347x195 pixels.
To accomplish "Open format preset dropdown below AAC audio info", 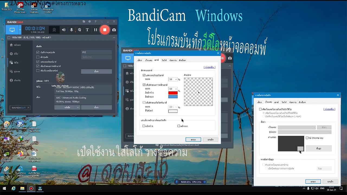I will click(x=67, y=108).
